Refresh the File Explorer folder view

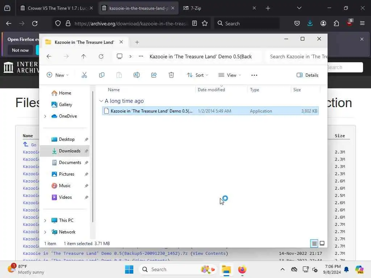(x=101, y=56)
